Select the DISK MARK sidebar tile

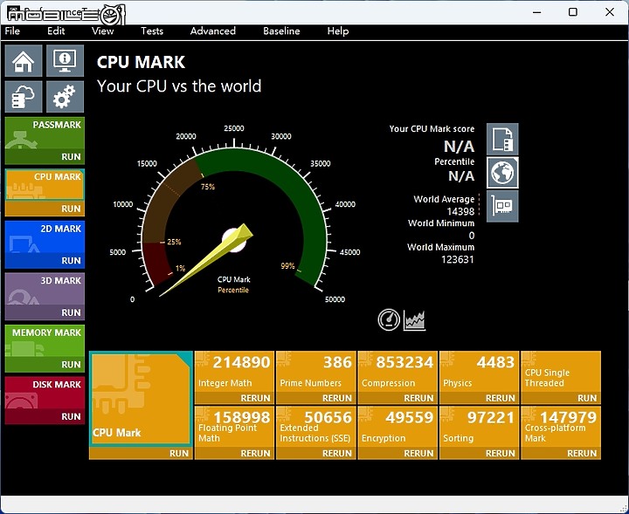click(45, 393)
